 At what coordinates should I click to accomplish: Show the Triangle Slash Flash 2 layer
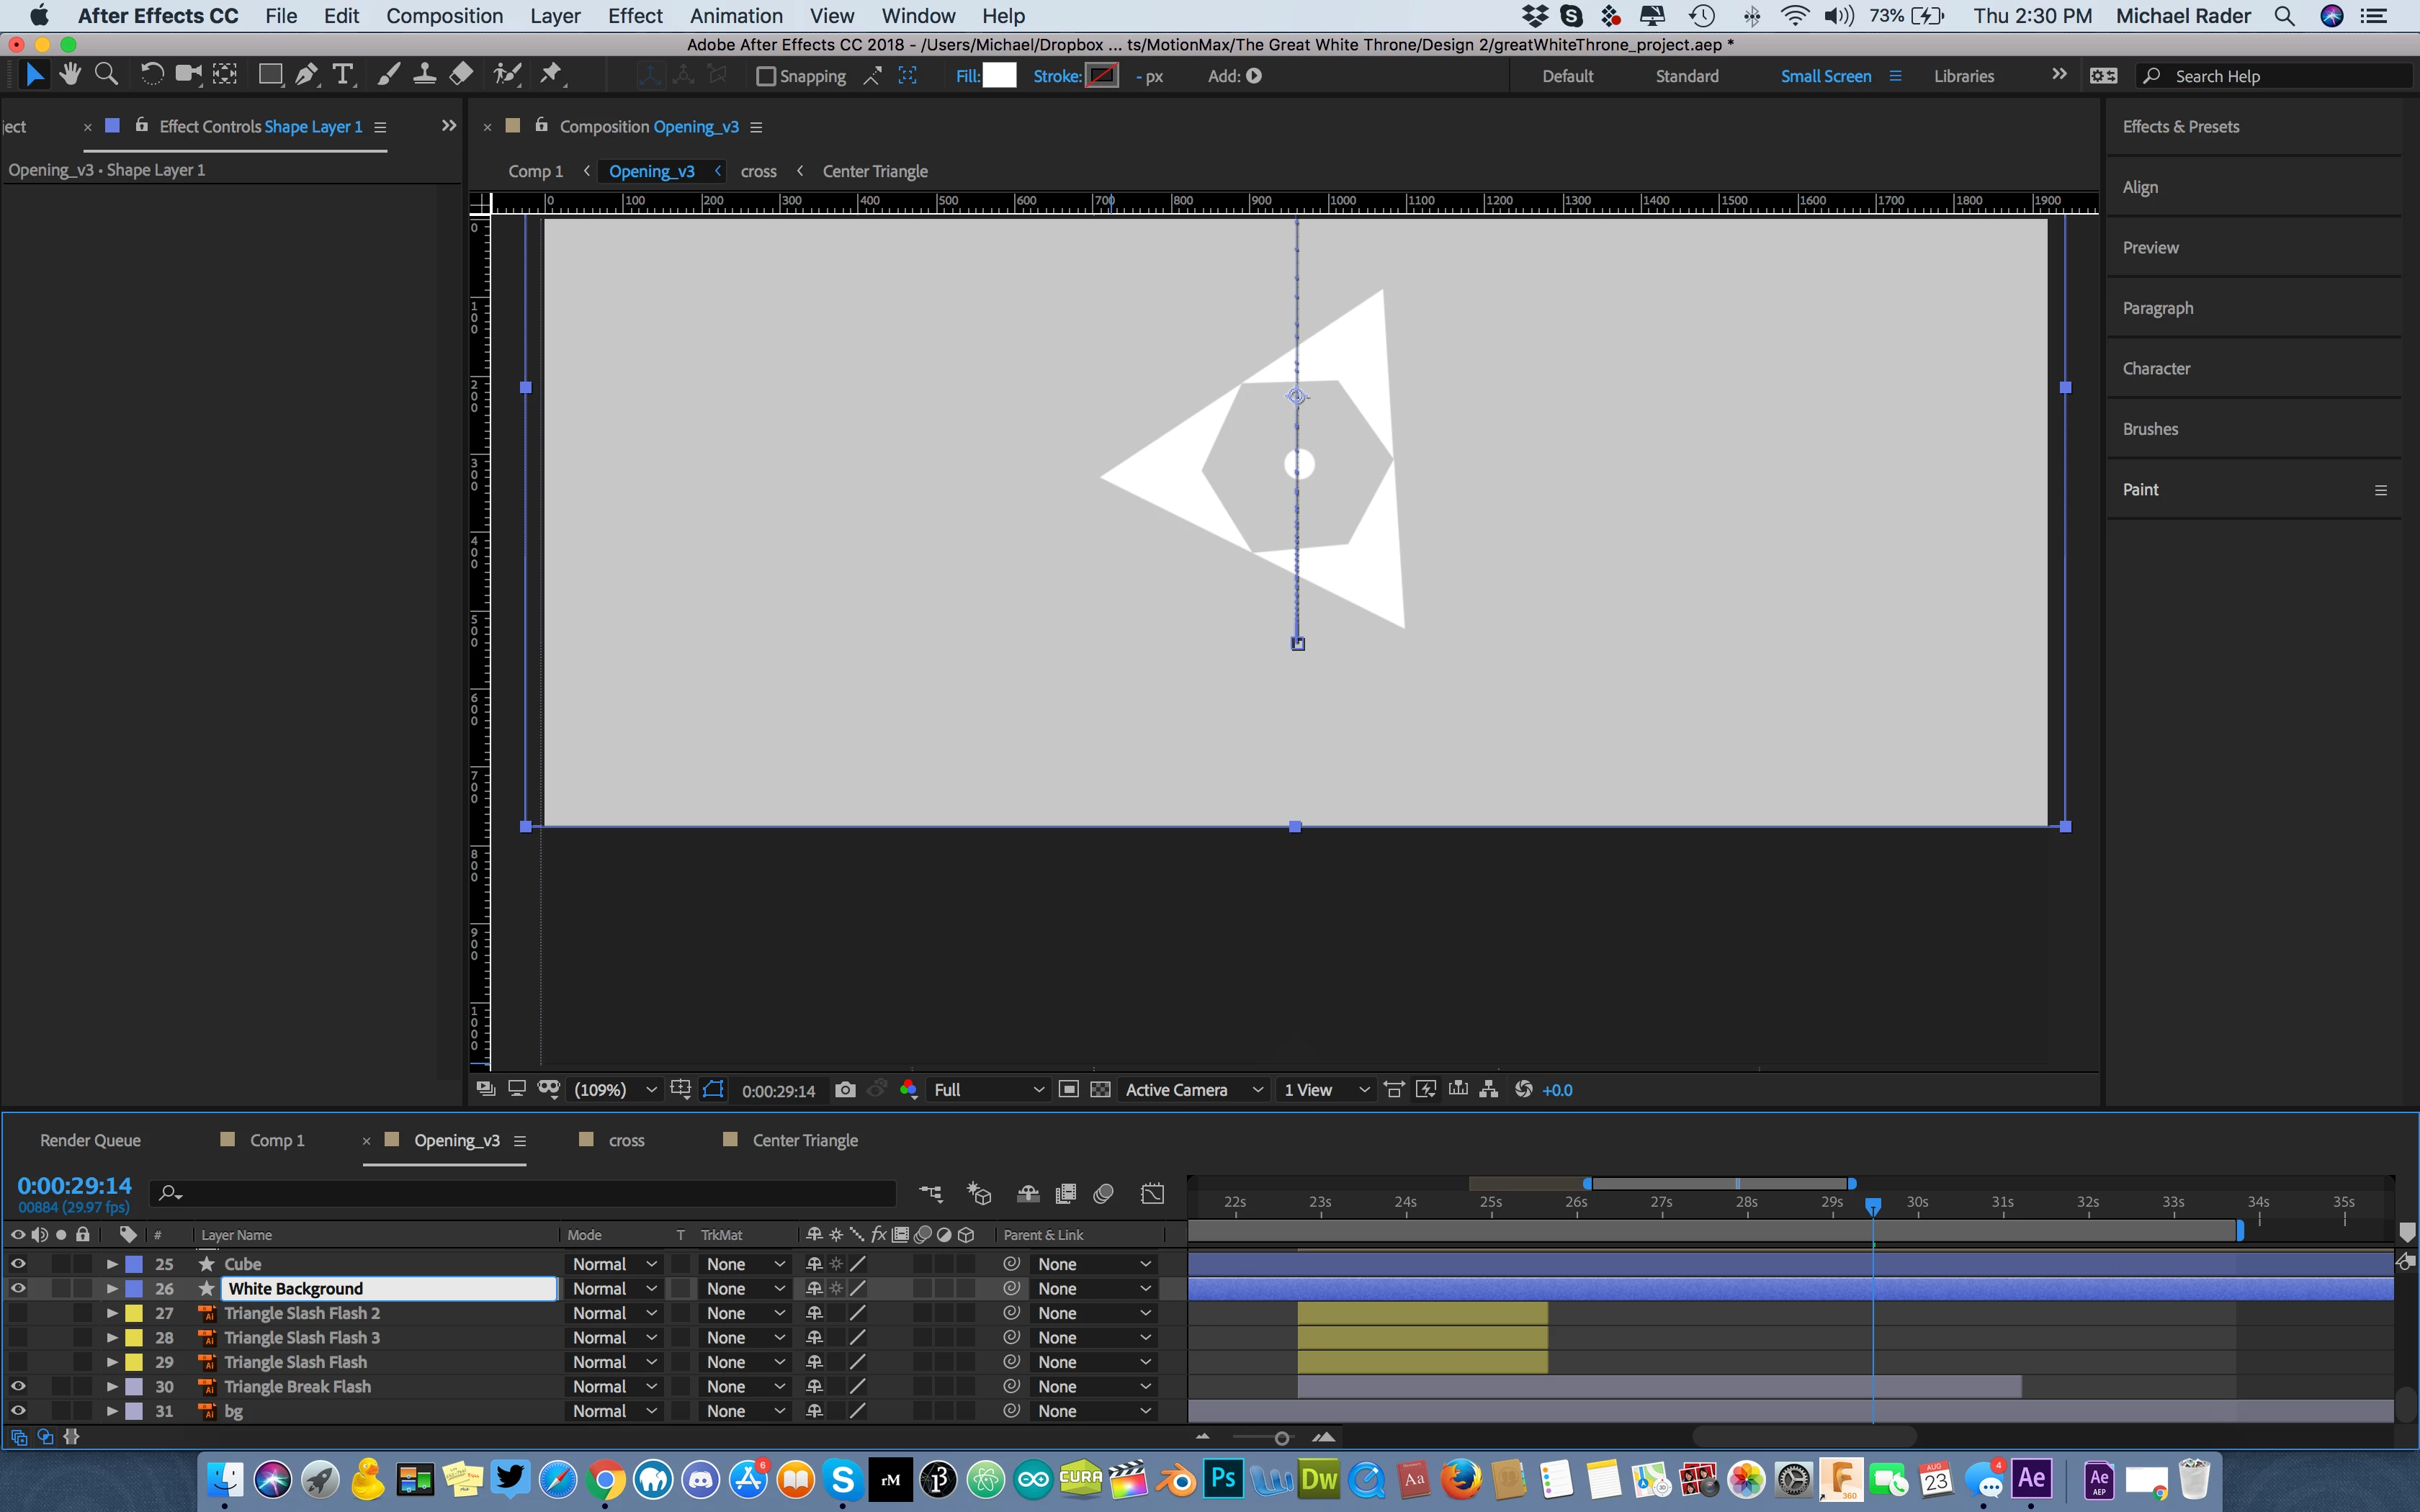tap(18, 1313)
